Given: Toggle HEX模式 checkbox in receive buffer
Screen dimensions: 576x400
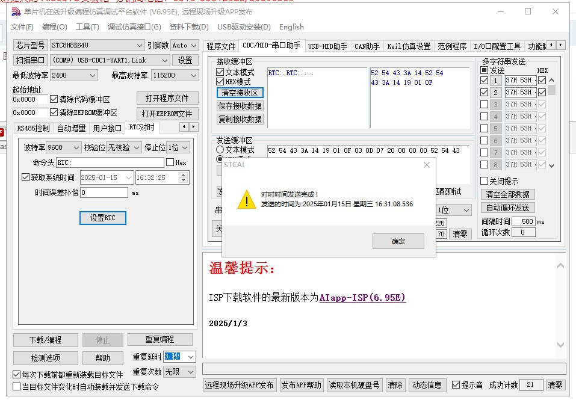Looking at the screenshot, I should click(x=220, y=81).
